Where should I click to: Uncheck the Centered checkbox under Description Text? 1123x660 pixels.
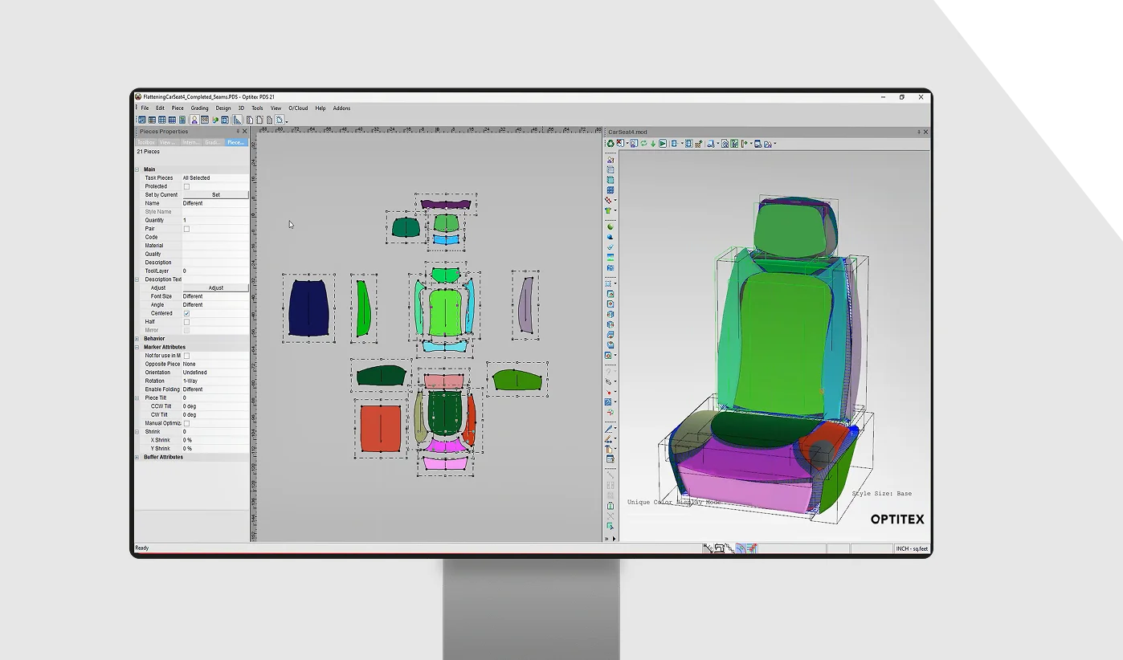point(186,313)
